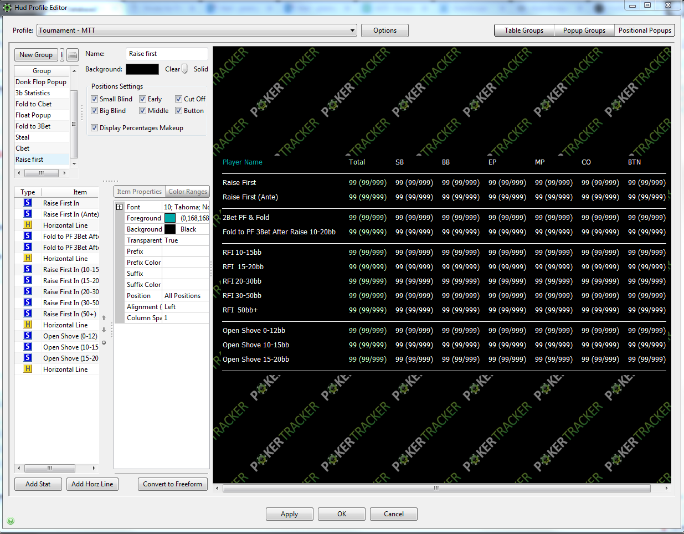Open help via the green question mark icon
This screenshot has width=684, height=534.
click(x=11, y=521)
